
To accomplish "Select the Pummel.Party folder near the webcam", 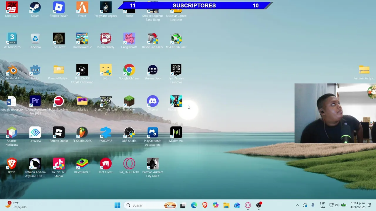I will 364,70.
